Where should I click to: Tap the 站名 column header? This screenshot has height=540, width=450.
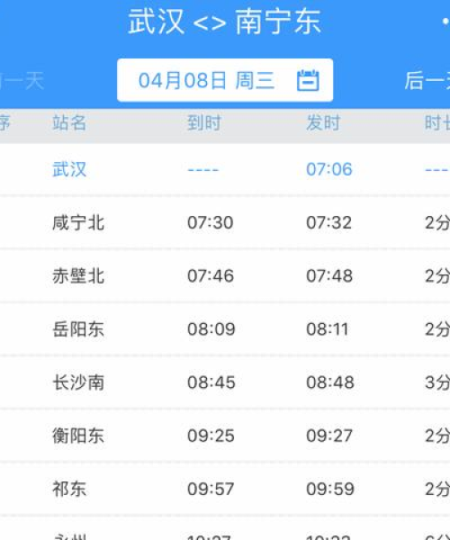(x=69, y=123)
